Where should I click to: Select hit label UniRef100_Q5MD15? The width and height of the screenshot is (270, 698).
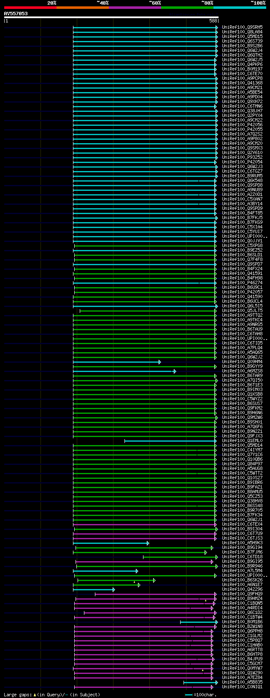click(x=242, y=36)
